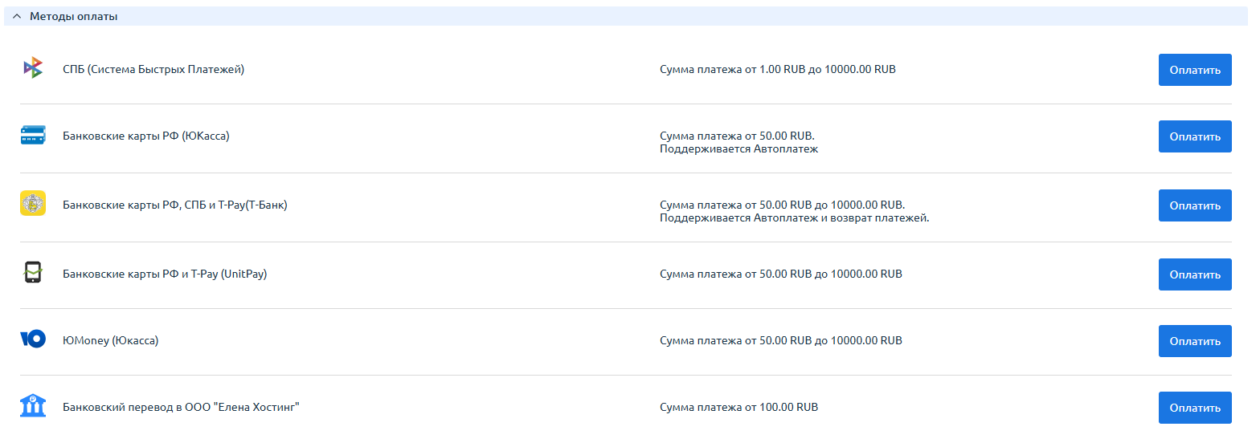
Task: Pay with Банковские карты РФ (ЮКасса) button
Action: pos(1194,136)
